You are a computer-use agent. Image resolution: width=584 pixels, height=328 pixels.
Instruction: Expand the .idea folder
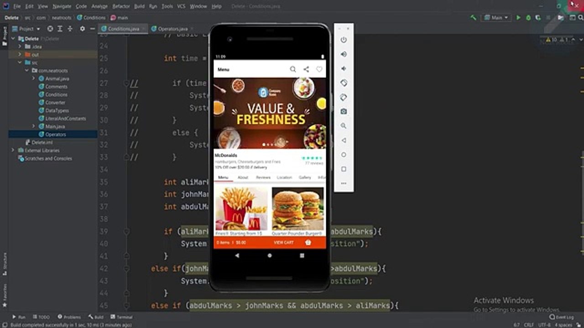tap(20, 46)
